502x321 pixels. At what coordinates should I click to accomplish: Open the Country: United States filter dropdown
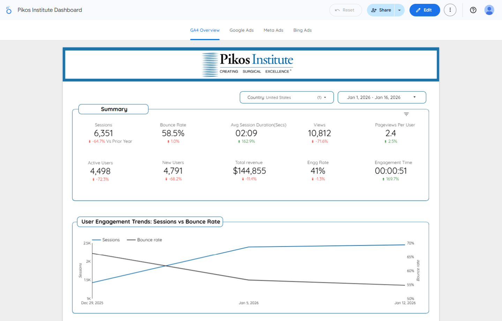[287, 98]
